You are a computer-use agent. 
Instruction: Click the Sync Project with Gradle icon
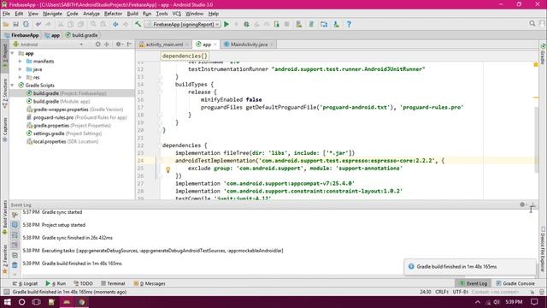[x=311, y=24]
